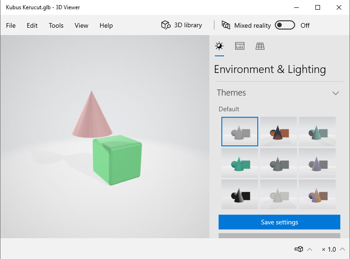Collapse the Themes section chevron
The height and width of the screenshot is (259, 350).
[336, 93]
